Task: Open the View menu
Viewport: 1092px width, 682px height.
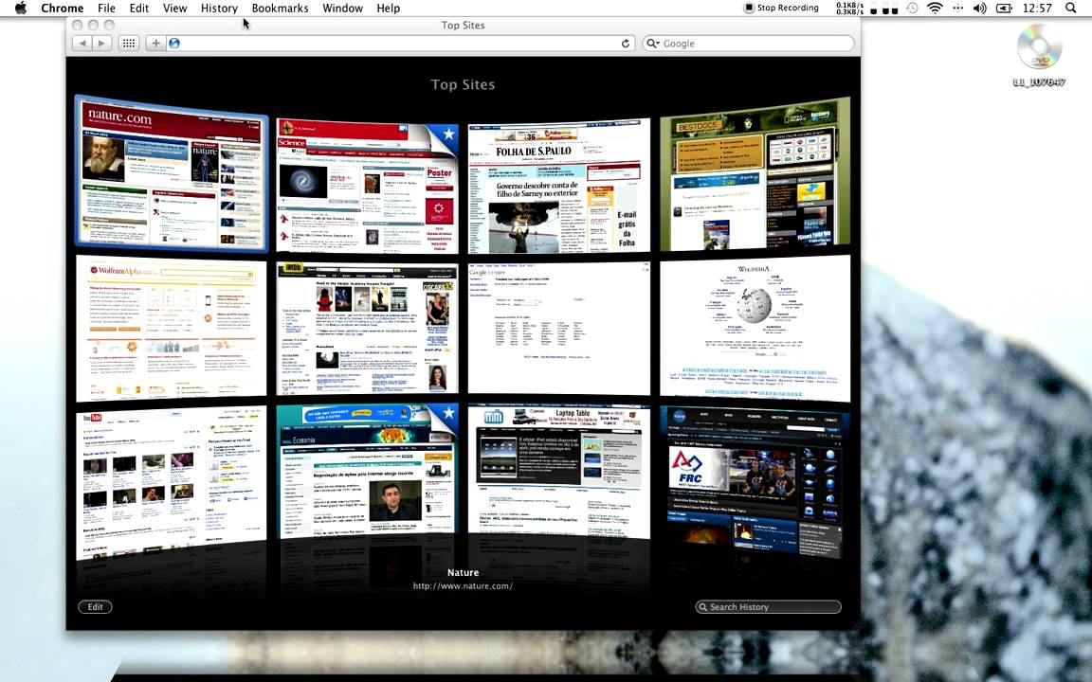Action: pyautogui.click(x=174, y=9)
